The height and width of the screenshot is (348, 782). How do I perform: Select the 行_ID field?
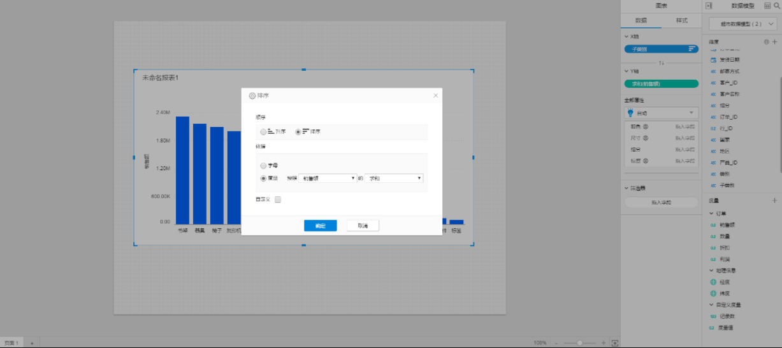coord(726,128)
